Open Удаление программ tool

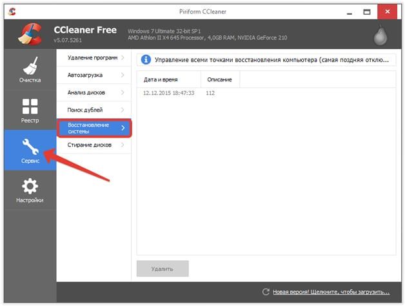pos(94,57)
